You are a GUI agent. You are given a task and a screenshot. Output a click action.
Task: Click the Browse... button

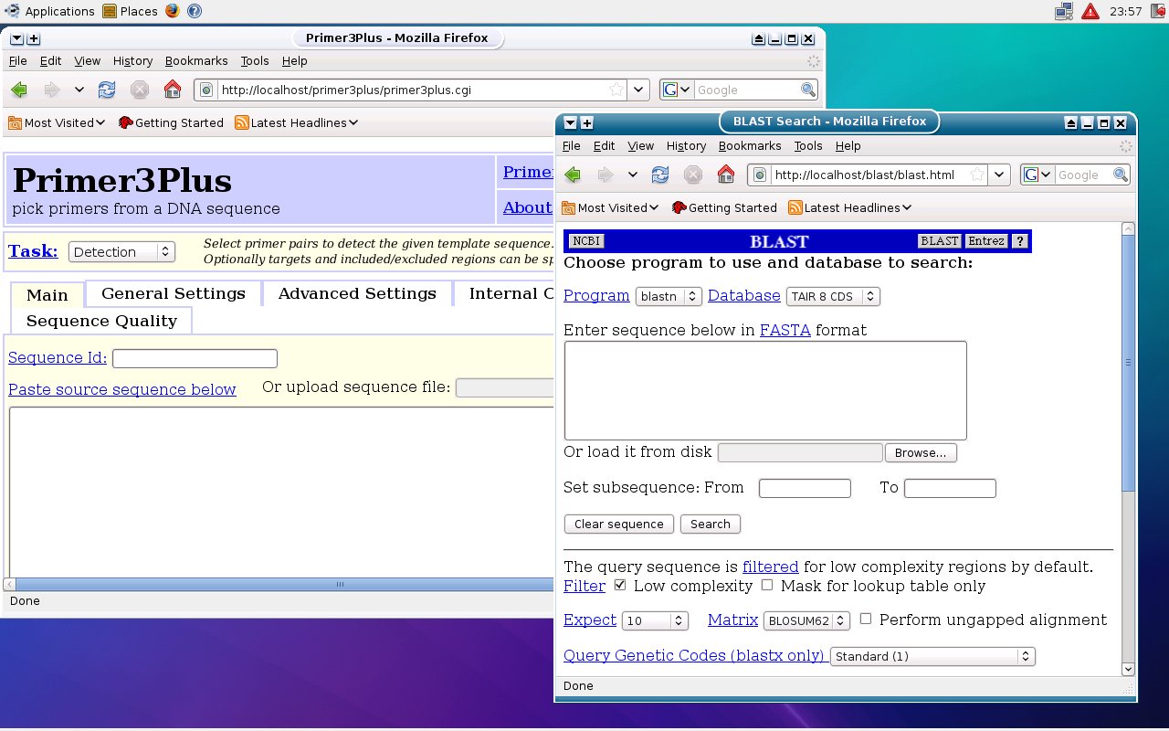pos(921,452)
